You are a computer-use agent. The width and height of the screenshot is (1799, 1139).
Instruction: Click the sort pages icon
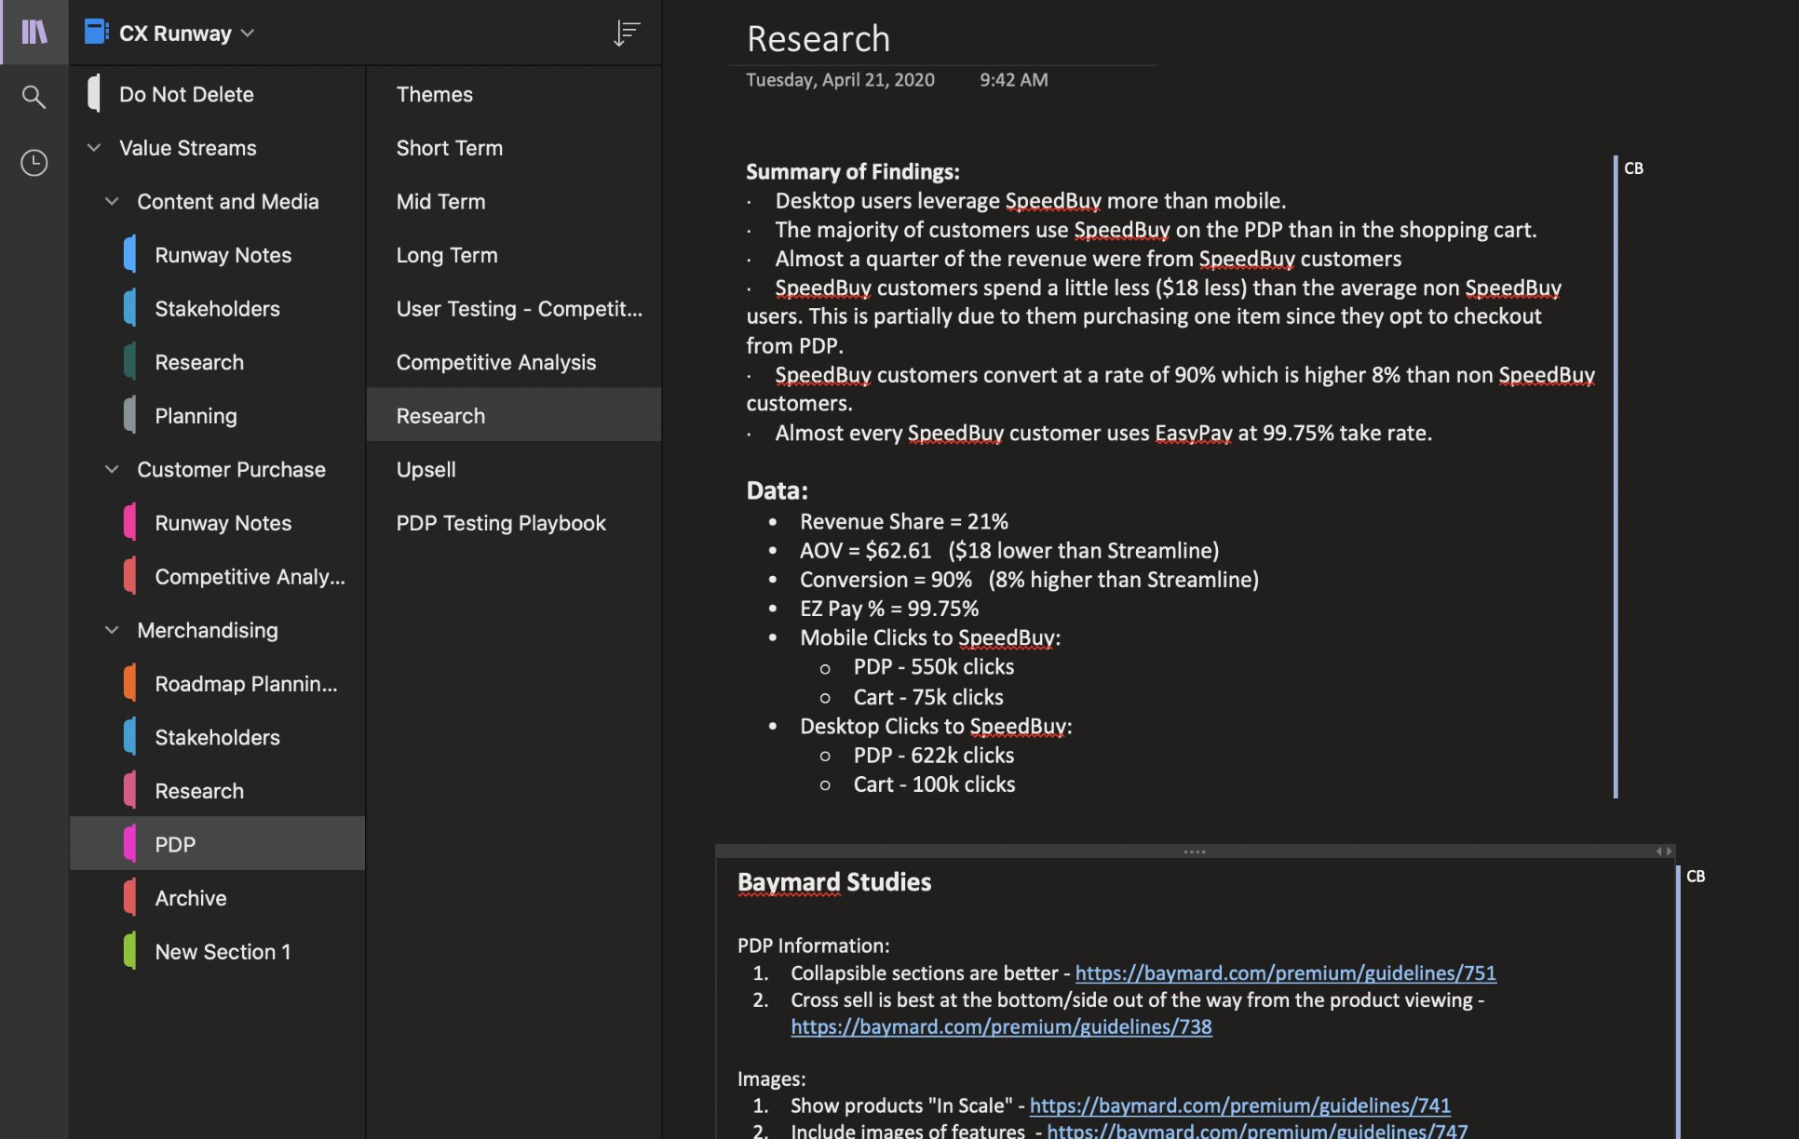point(626,33)
